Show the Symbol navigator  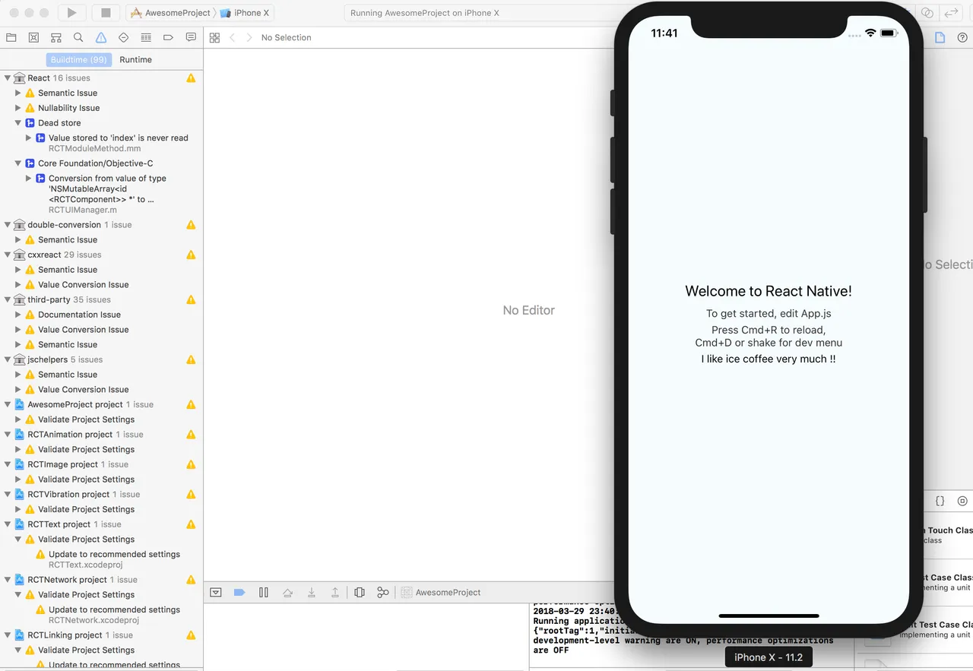coord(56,37)
